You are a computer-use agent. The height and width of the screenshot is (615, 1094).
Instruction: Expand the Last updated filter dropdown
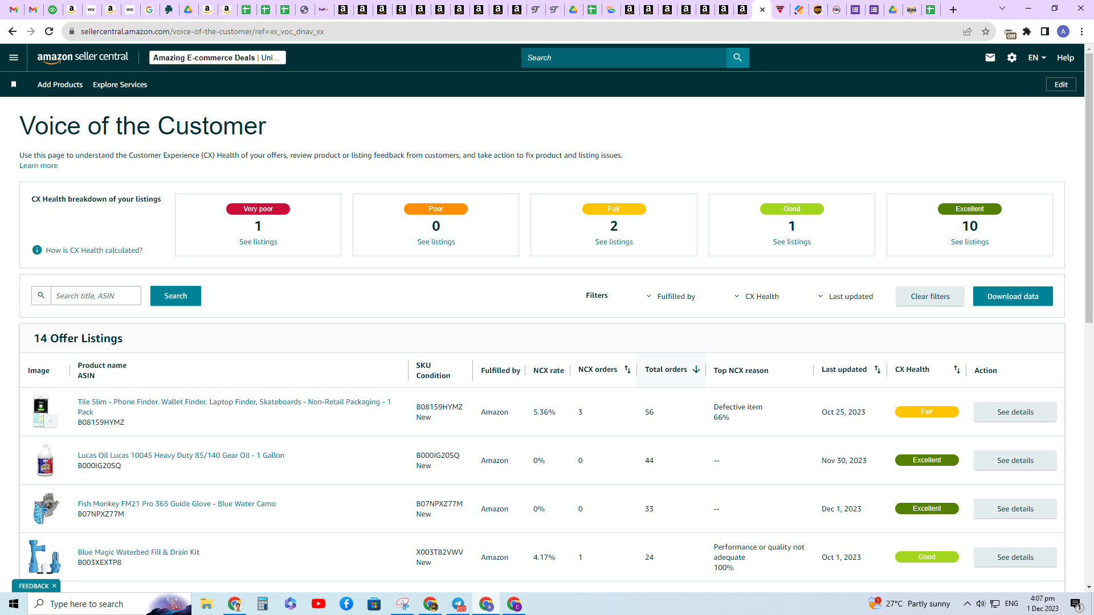[845, 296]
